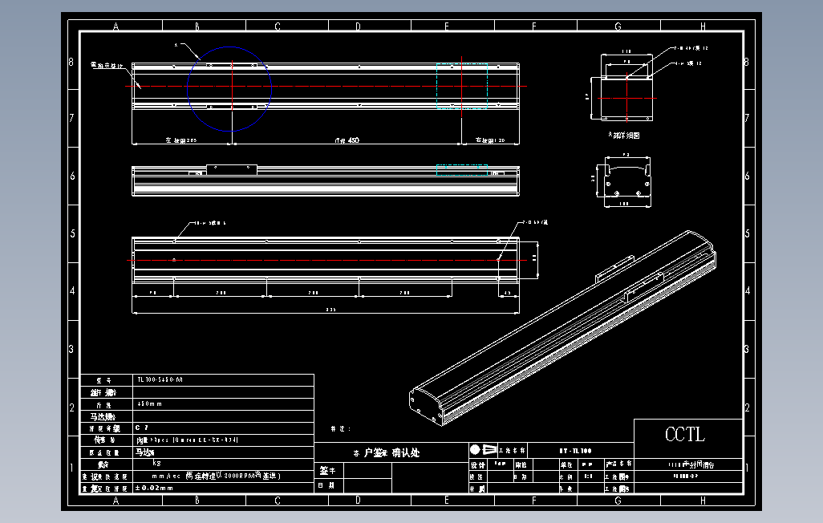The height and width of the screenshot is (523, 823).
Task: Click the BT-TL100 project name text
Action: 575,451
